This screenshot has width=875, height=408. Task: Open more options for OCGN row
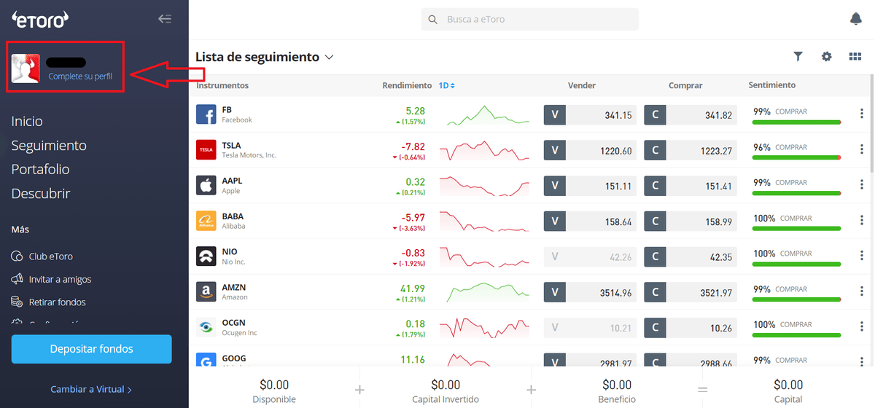861,327
